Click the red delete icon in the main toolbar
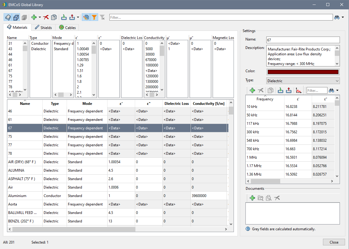The height and width of the screenshot is (249, 349). (x=46, y=17)
